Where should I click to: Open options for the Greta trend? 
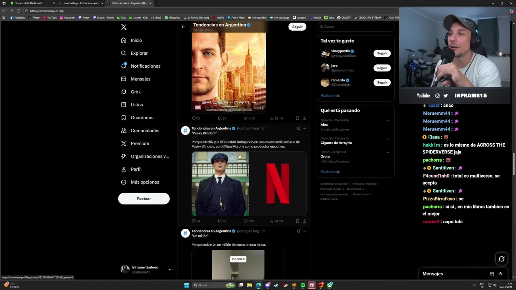click(x=389, y=153)
